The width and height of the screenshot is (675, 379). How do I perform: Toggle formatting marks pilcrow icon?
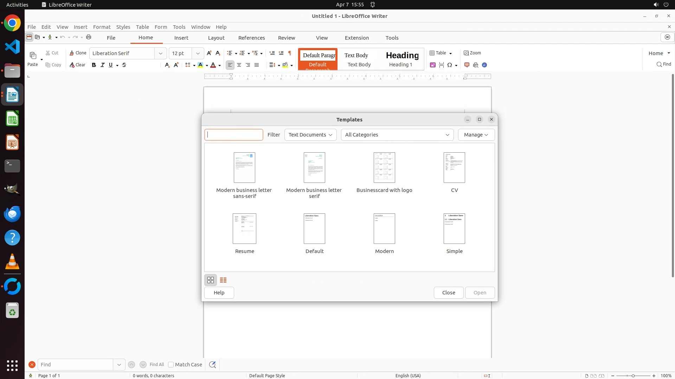[290, 53]
